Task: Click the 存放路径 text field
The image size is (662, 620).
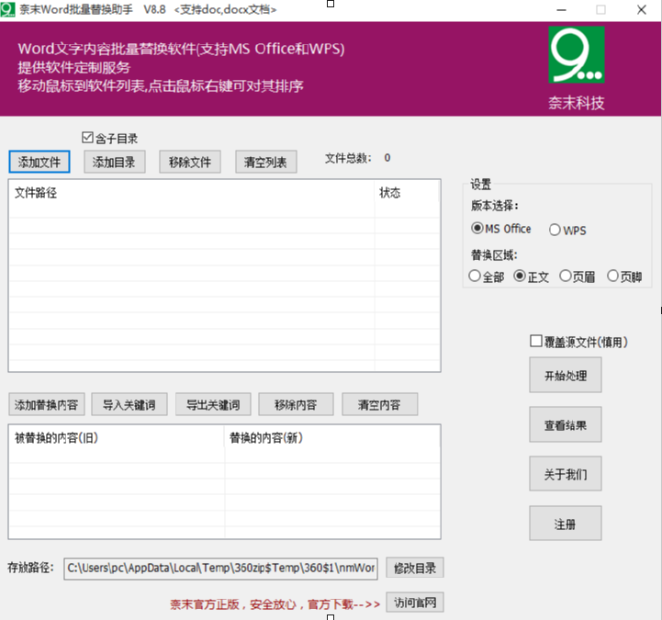Action: (220, 568)
